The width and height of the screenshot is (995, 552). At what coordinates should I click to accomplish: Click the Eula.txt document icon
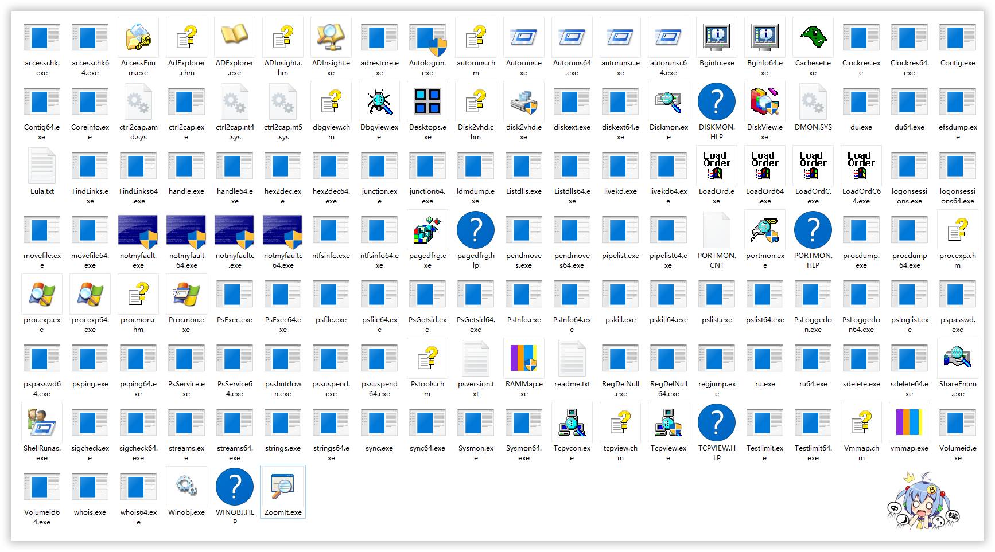42,166
